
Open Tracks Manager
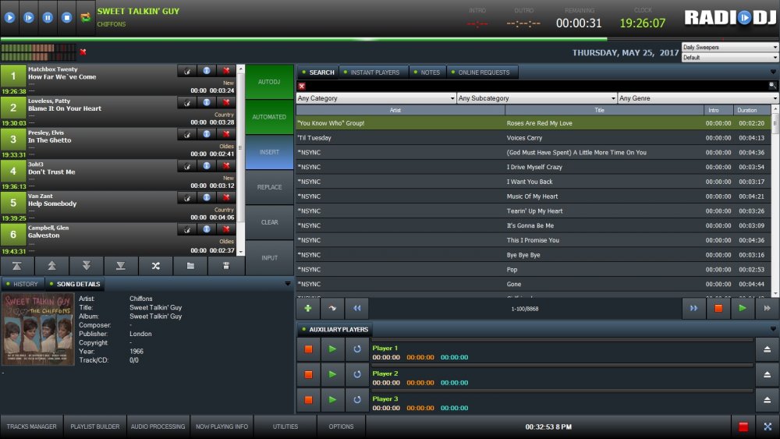click(31, 427)
